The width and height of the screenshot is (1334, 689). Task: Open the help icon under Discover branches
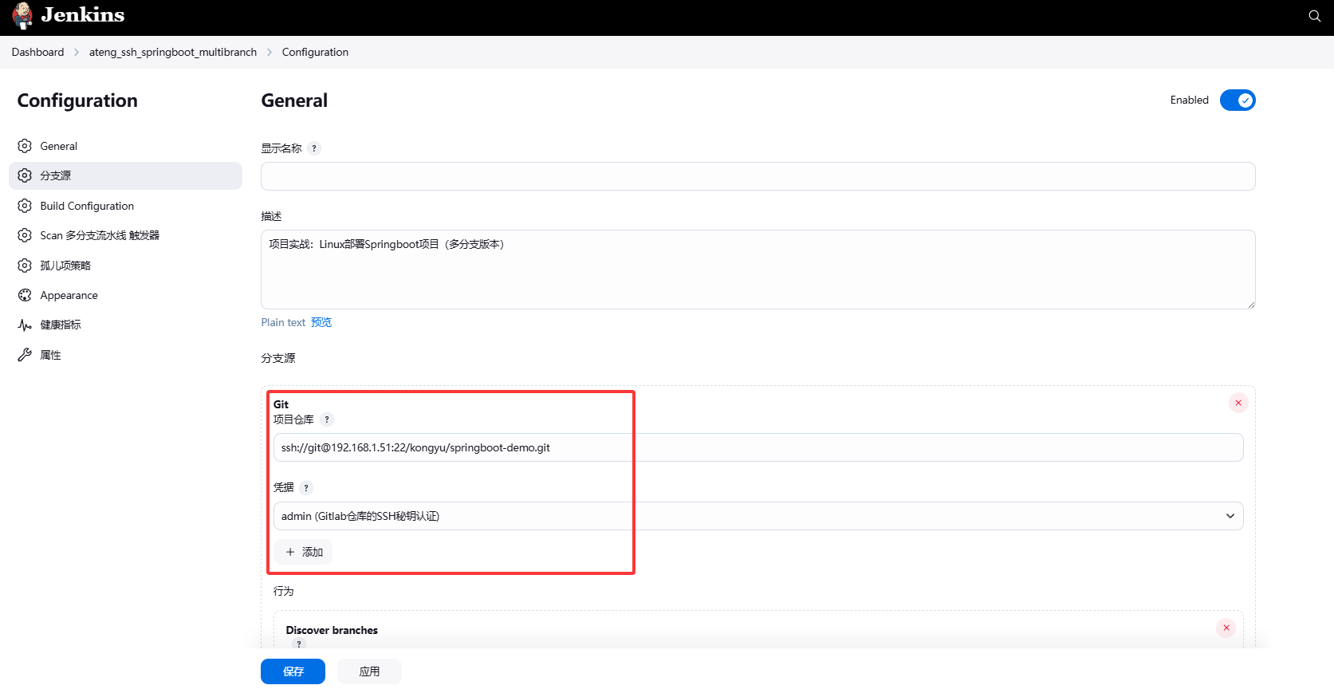coord(299,644)
